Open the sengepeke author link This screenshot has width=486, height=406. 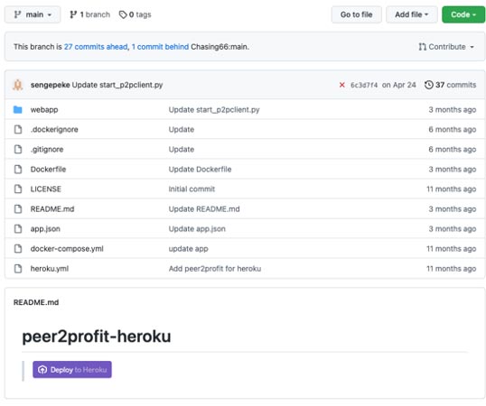click(51, 85)
